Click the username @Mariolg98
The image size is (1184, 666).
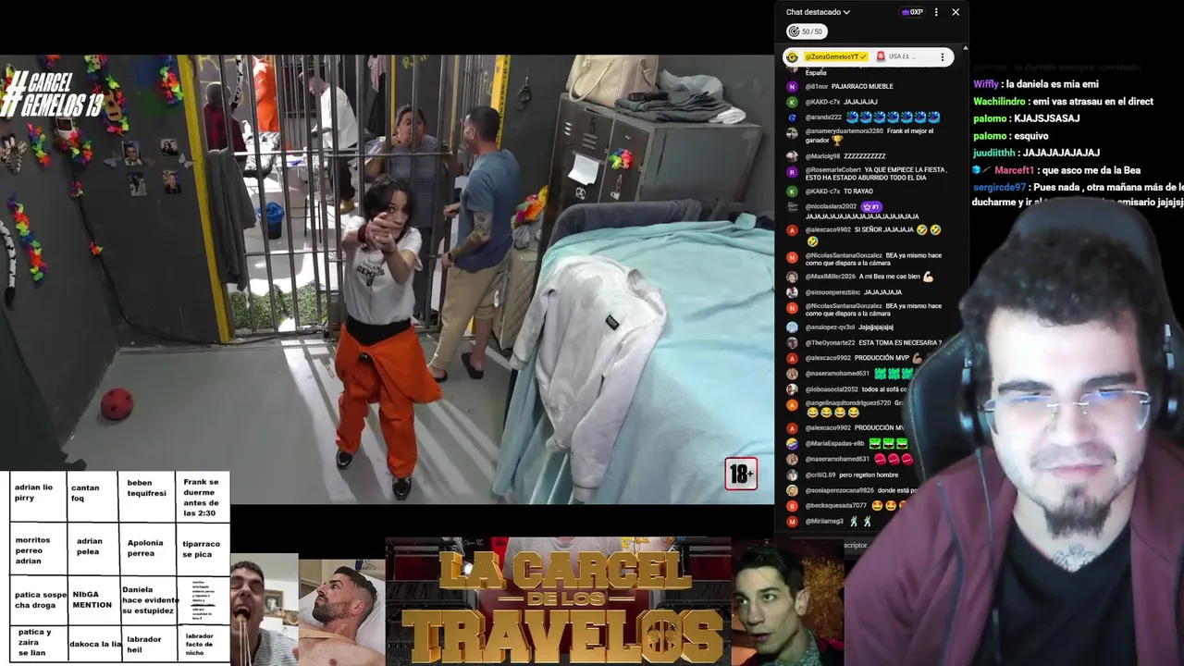(823, 156)
